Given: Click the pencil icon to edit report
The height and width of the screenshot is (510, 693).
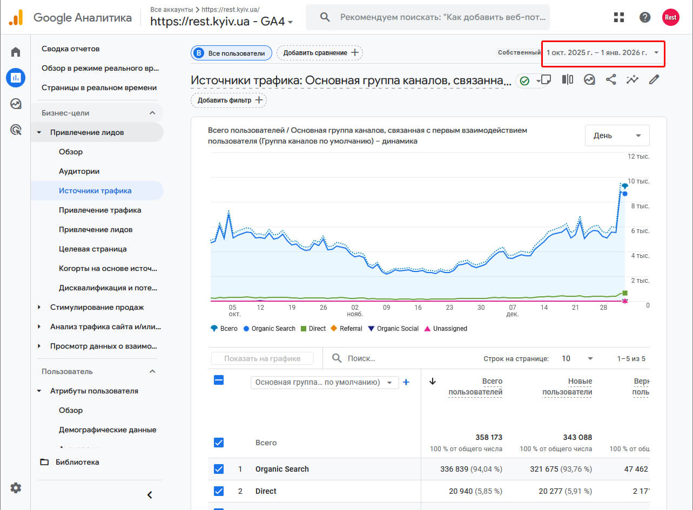Looking at the screenshot, I should [654, 80].
